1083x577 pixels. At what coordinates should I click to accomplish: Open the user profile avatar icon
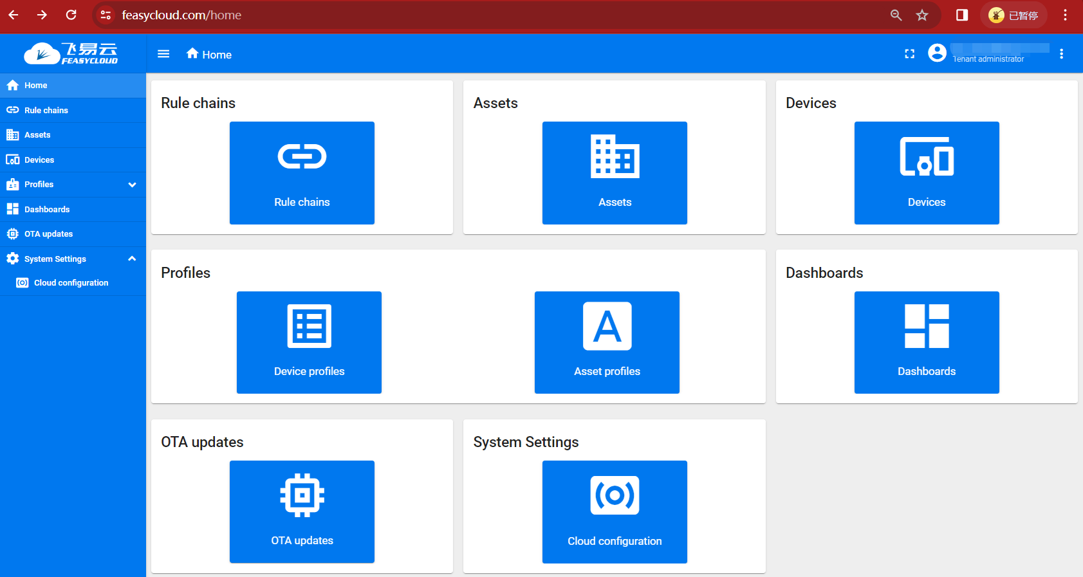pyautogui.click(x=937, y=53)
